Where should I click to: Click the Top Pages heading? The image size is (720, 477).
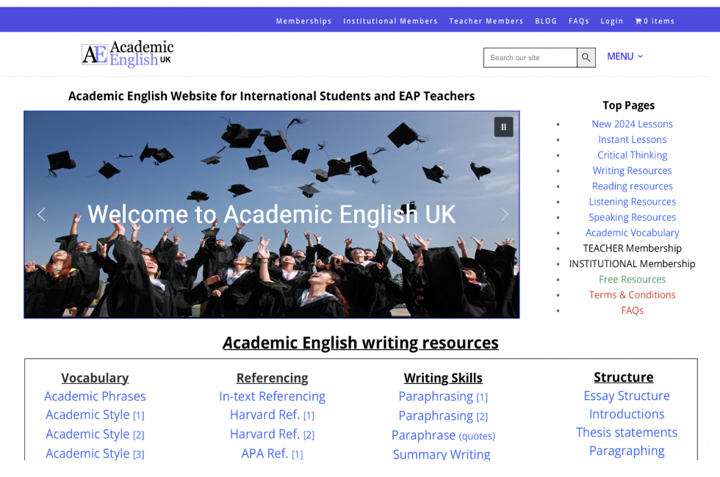[x=629, y=106]
